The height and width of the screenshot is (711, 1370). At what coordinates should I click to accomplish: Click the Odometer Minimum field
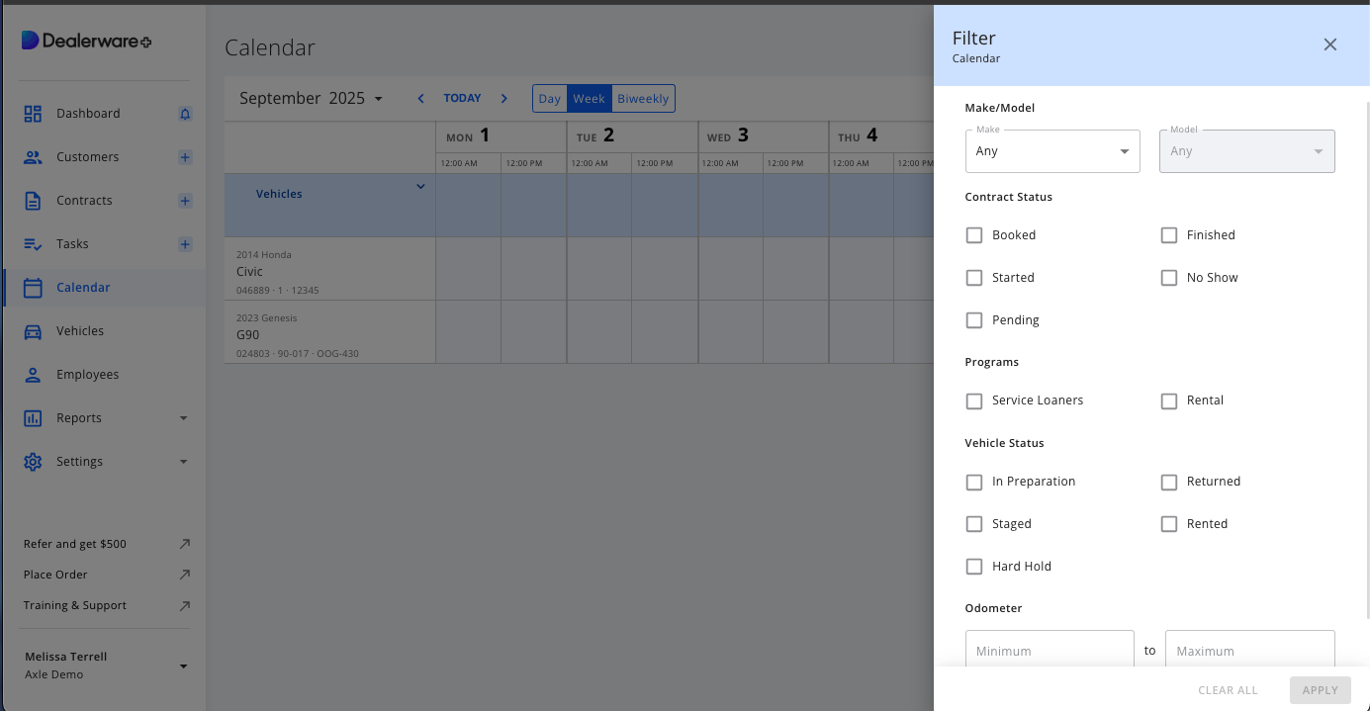[1050, 650]
